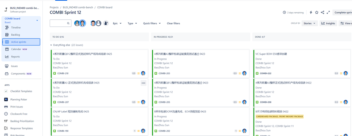Open the COMBI-190 issue key

click(x=63, y=131)
